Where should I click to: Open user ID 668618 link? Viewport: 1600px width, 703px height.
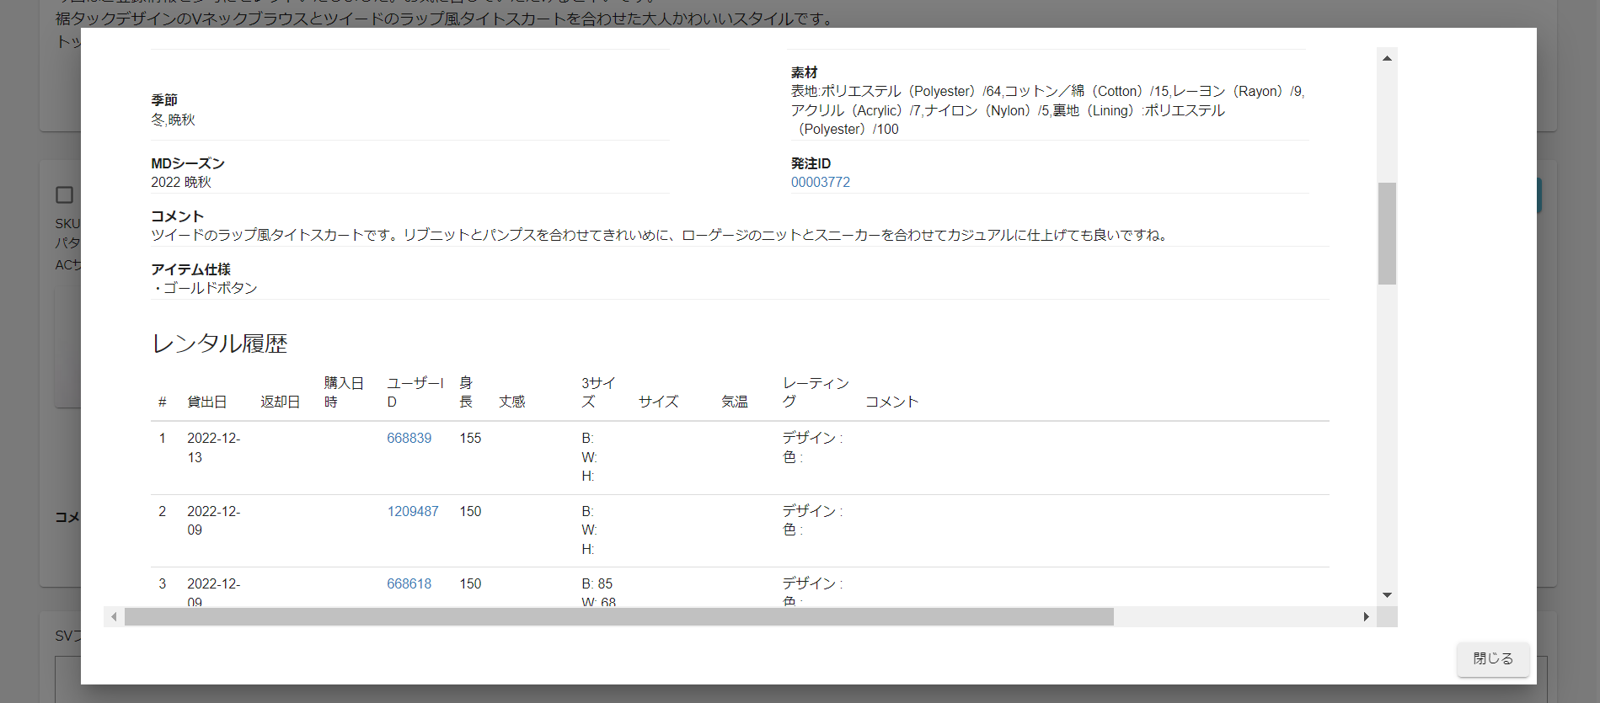tap(409, 583)
